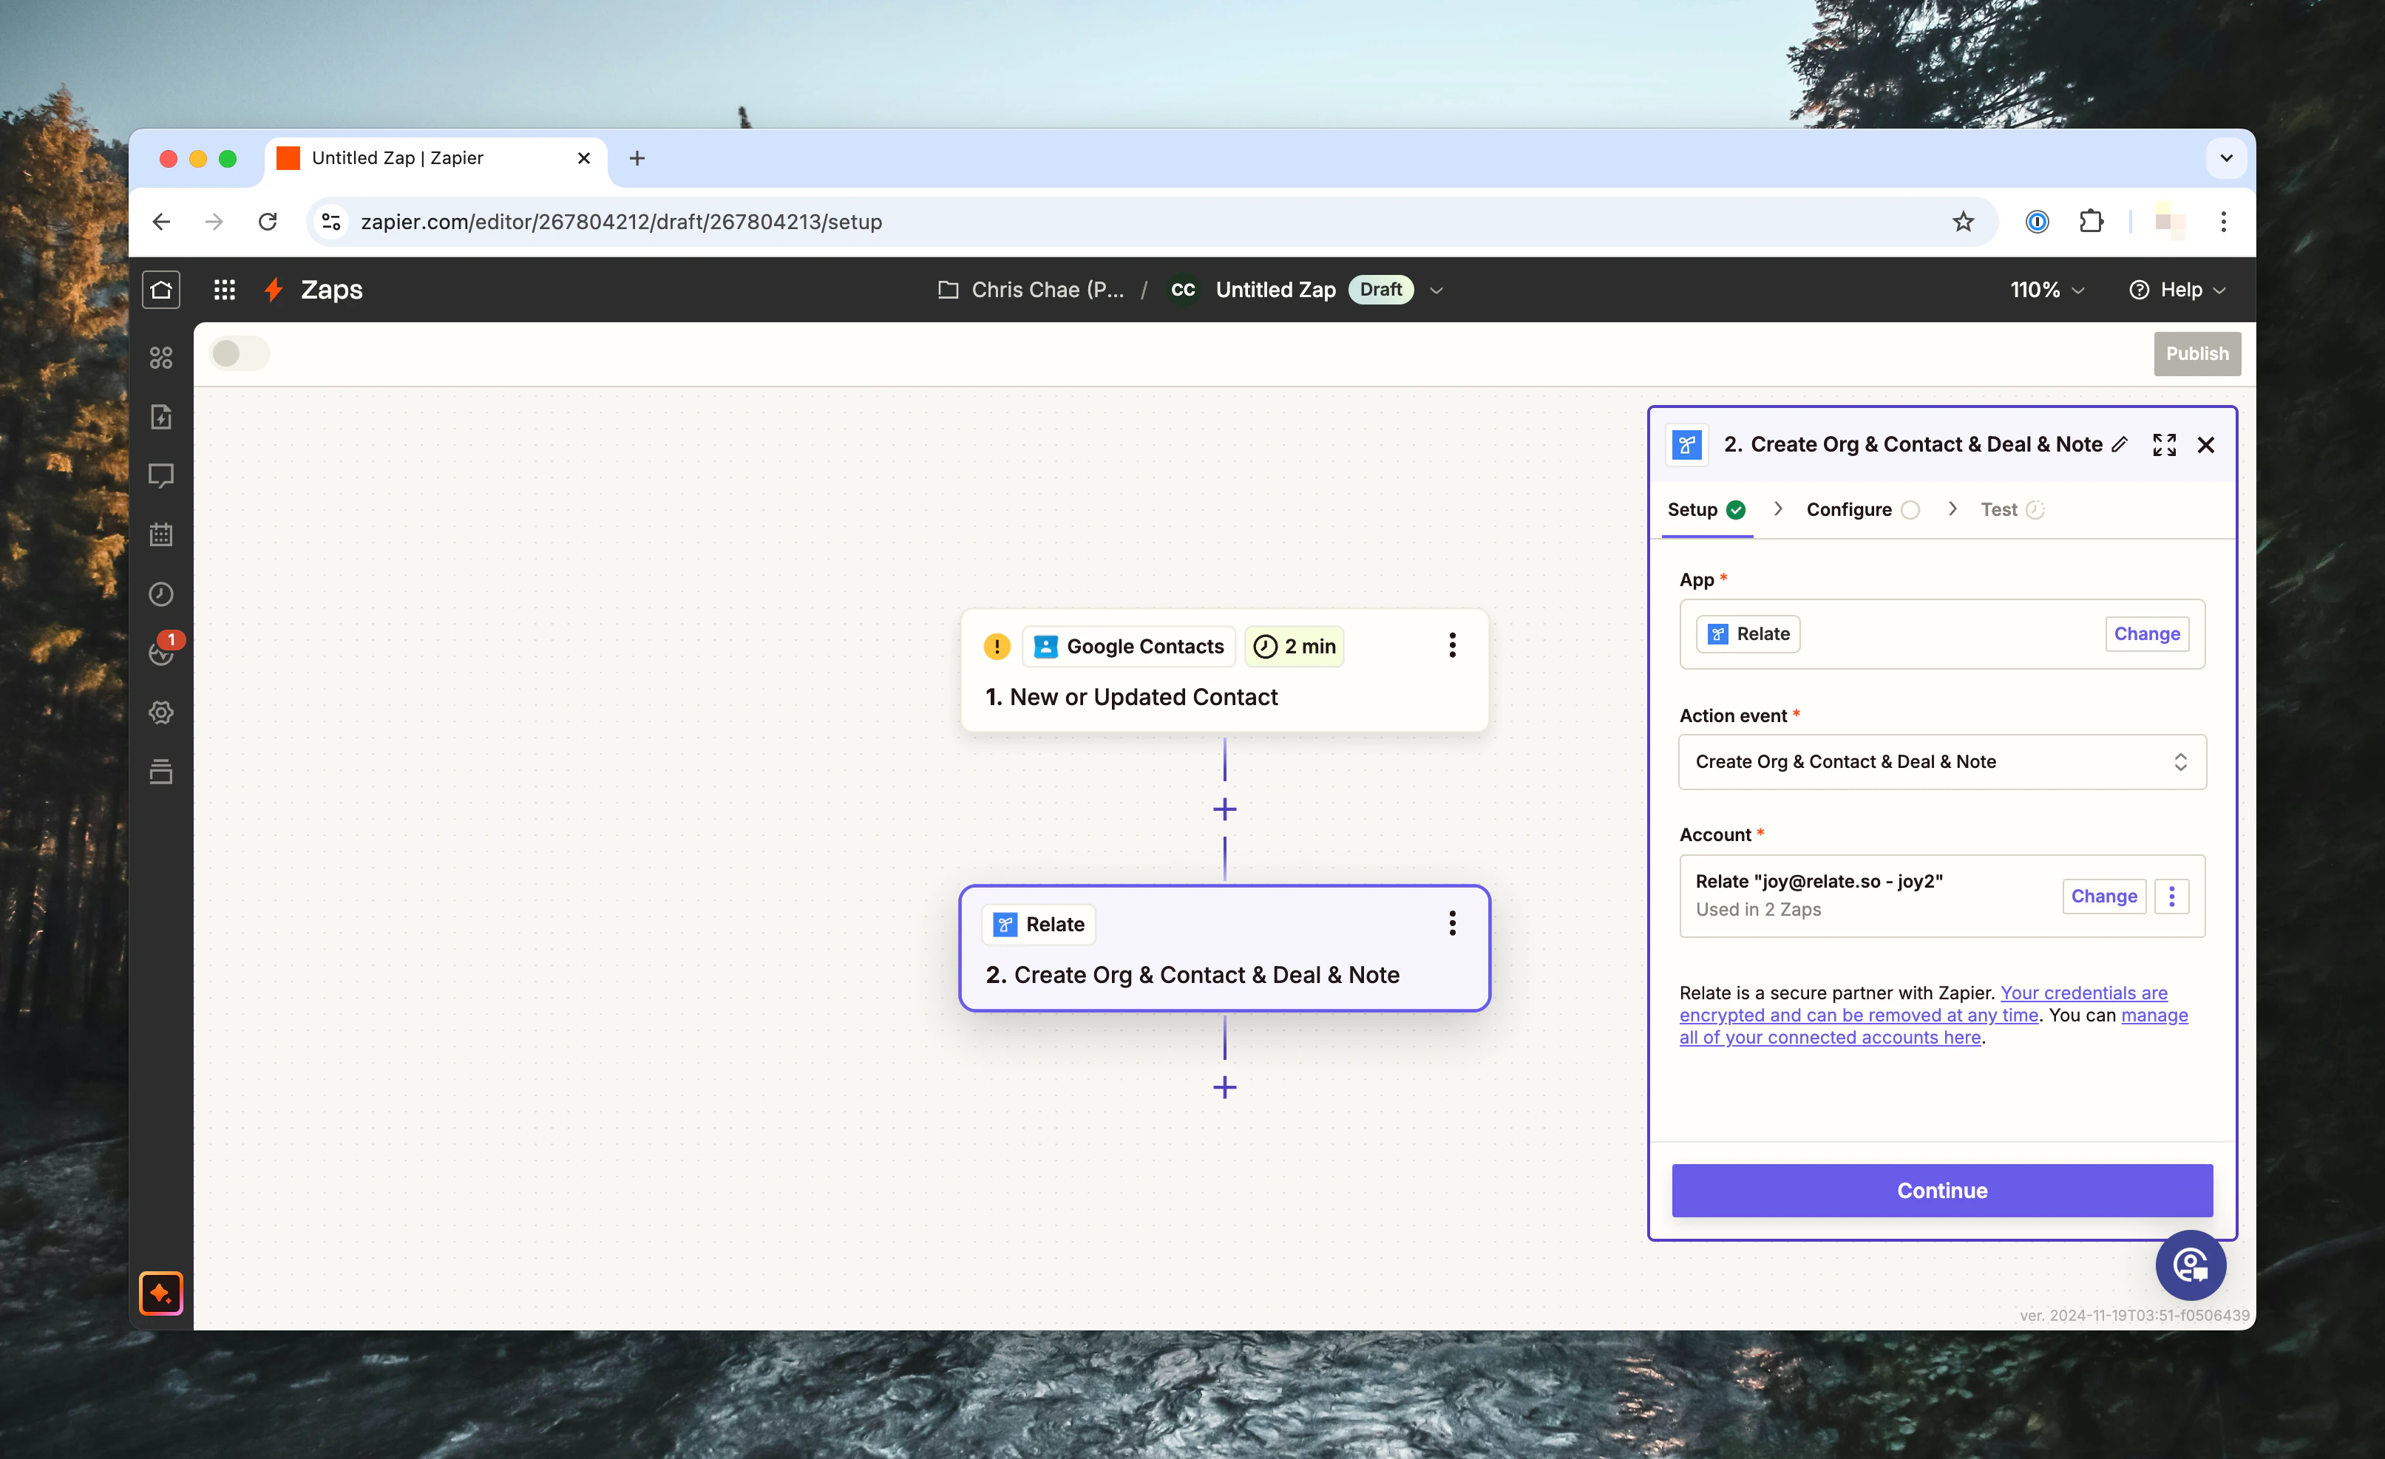Open sidebar settings gear icon
This screenshot has width=2385, height=1459.
coord(160,712)
